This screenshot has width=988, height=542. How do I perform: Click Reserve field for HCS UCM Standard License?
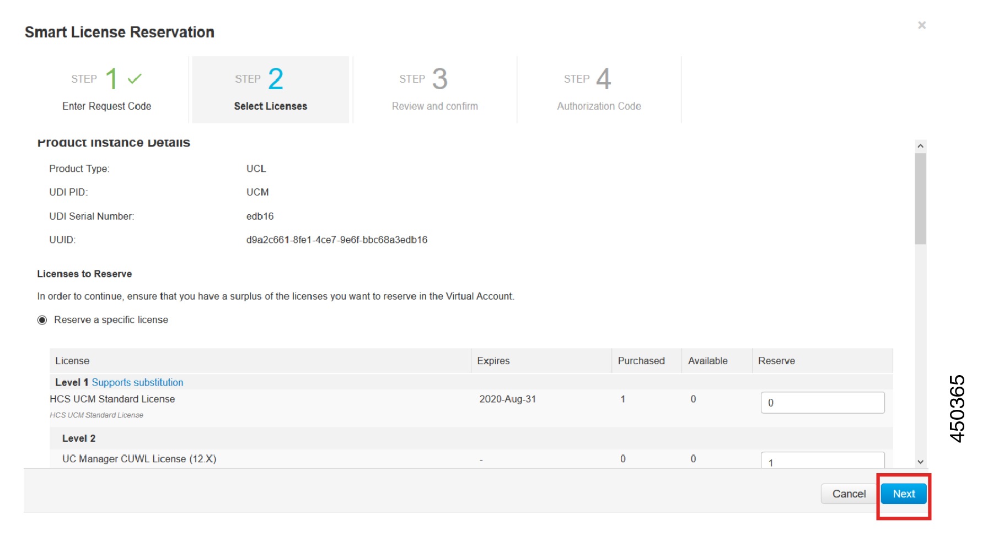click(x=821, y=403)
